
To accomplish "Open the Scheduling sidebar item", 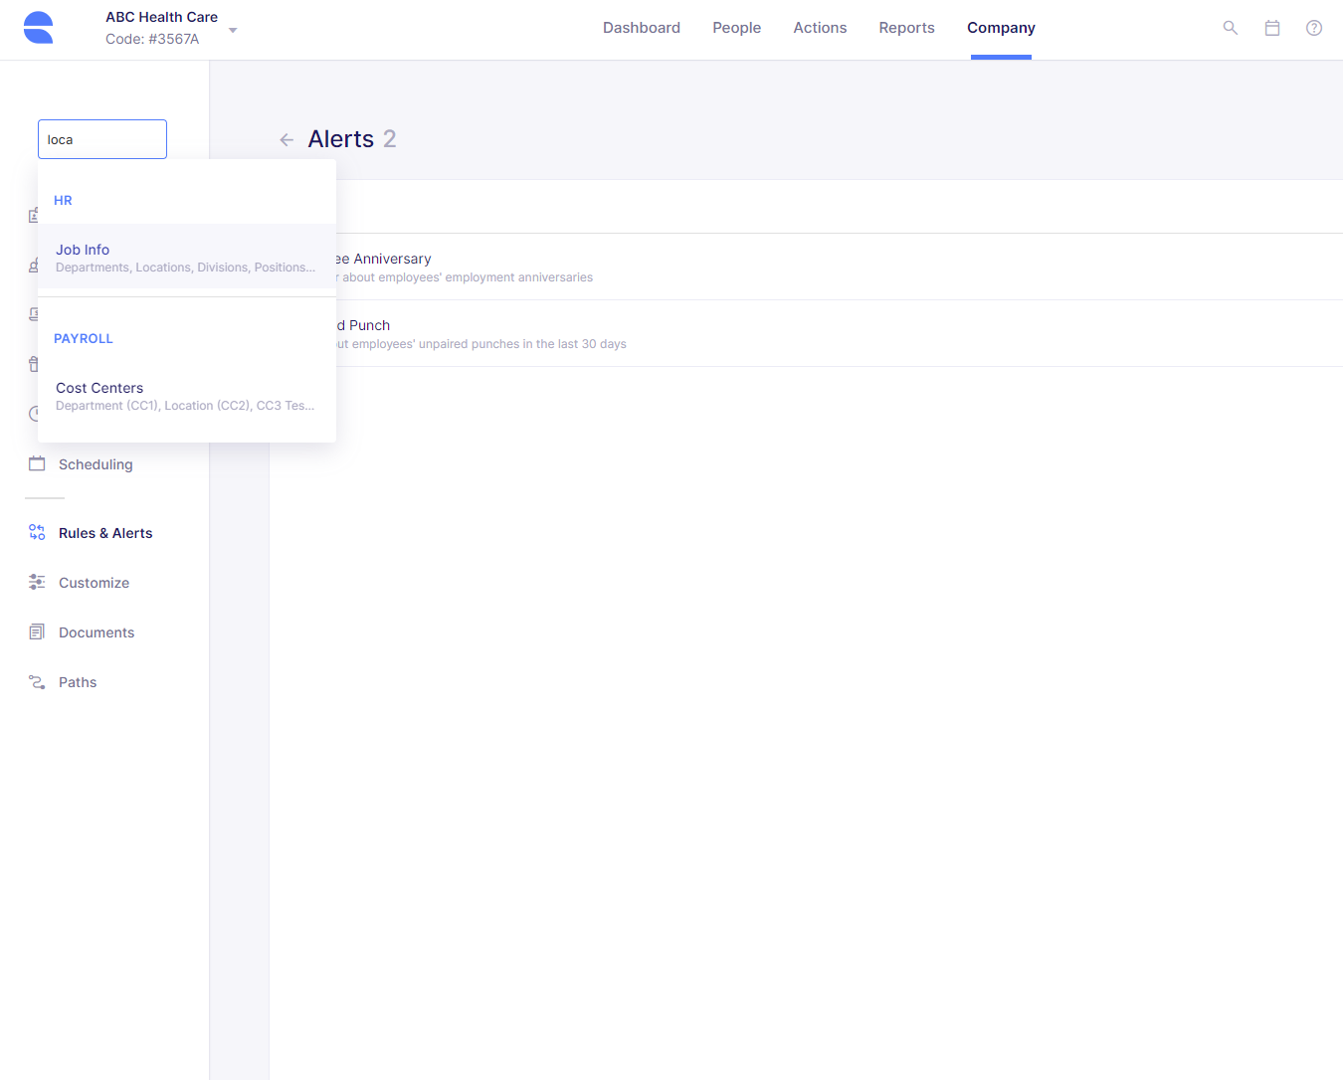I will pyautogui.click(x=96, y=464).
